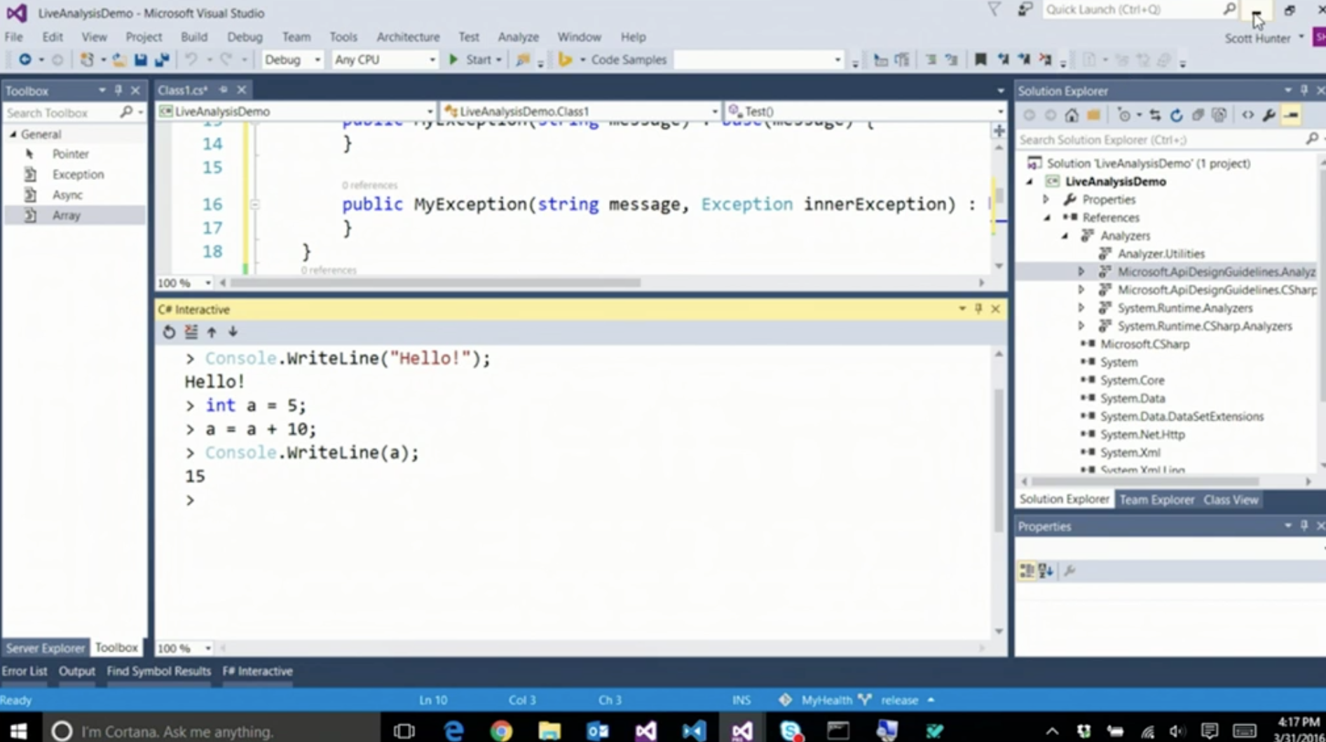Open Microsoft Edge from taskbar
Screen dimensions: 1326x742
453,731
